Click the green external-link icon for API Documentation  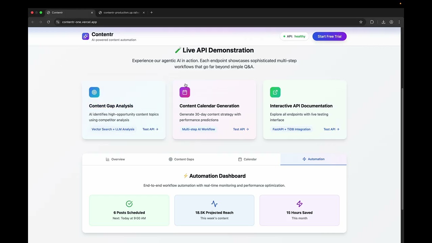(275, 92)
